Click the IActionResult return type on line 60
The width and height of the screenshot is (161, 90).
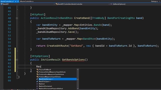(51, 60)
